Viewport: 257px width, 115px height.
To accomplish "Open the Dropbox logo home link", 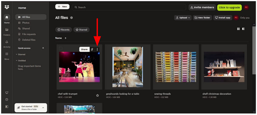I will [7, 7].
